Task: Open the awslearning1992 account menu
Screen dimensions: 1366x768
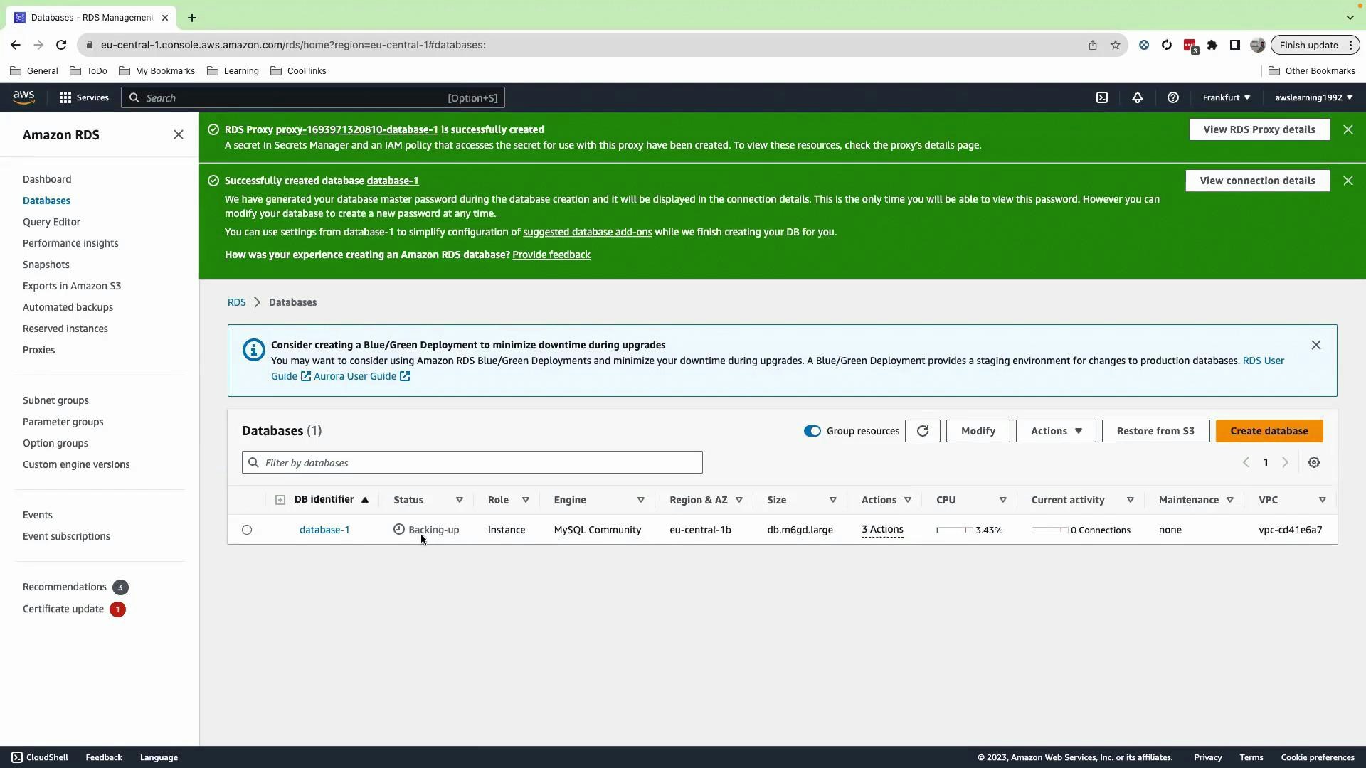Action: [1313, 97]
